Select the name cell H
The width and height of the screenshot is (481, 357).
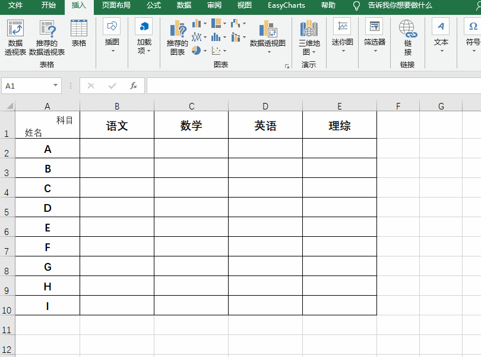48,286
